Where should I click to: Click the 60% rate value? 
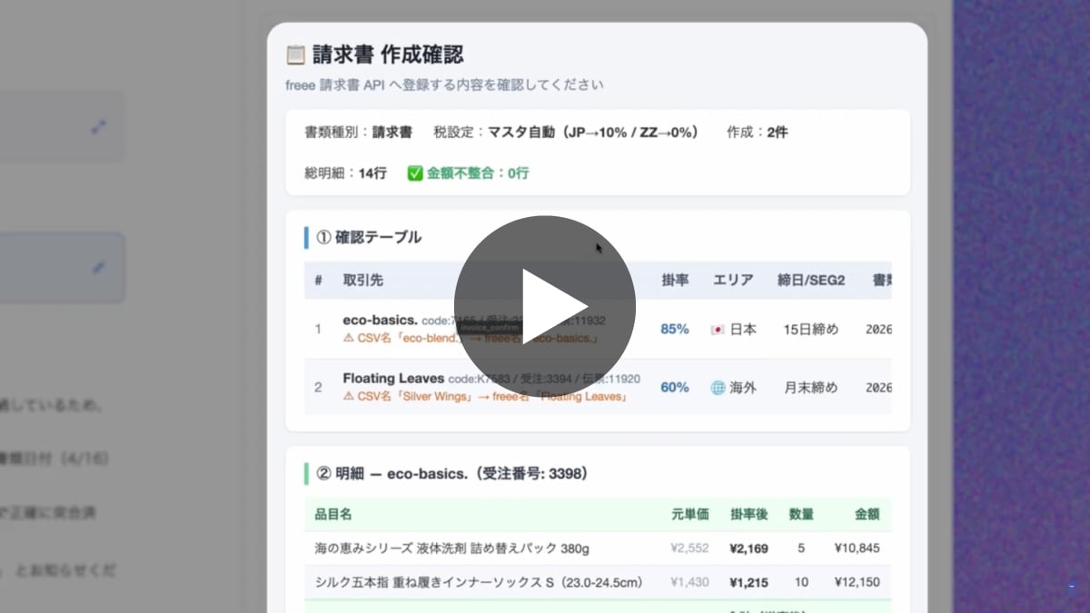point(674,387)
